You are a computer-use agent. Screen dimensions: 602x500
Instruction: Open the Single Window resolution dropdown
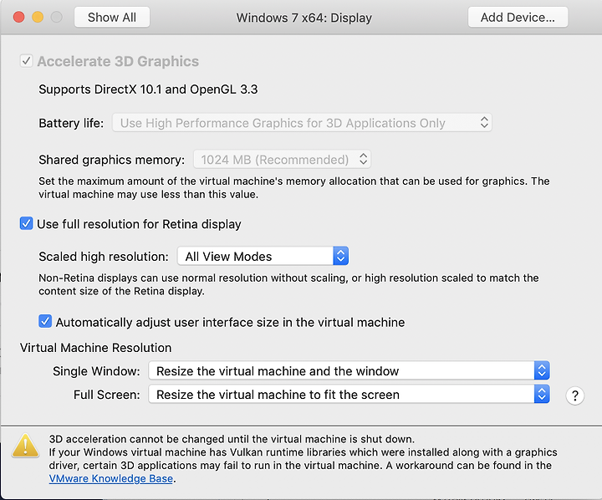click(349, 370)
